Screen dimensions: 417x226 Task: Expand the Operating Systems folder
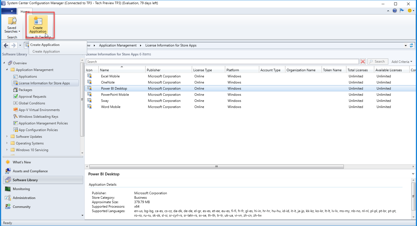7,143
